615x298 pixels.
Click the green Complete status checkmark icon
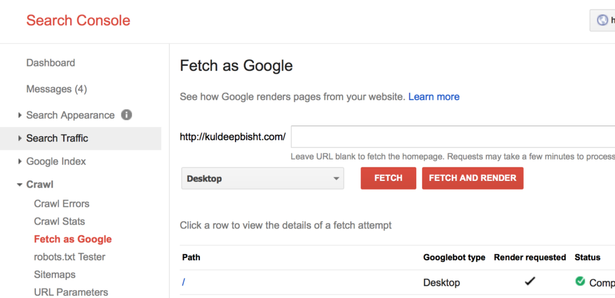580,281
